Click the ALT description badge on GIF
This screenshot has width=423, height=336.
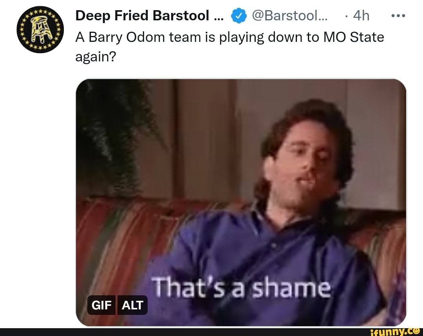click(x=132, y=305)
